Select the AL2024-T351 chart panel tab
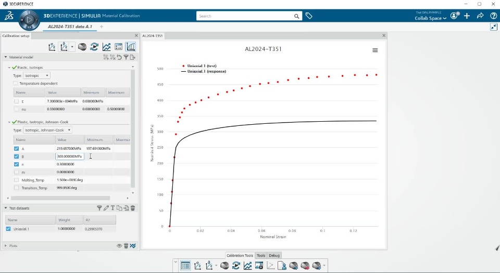 (x=153, y=36)
